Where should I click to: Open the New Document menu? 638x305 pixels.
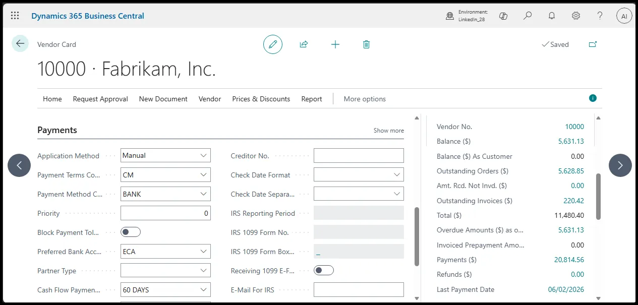tap(163, 99)
